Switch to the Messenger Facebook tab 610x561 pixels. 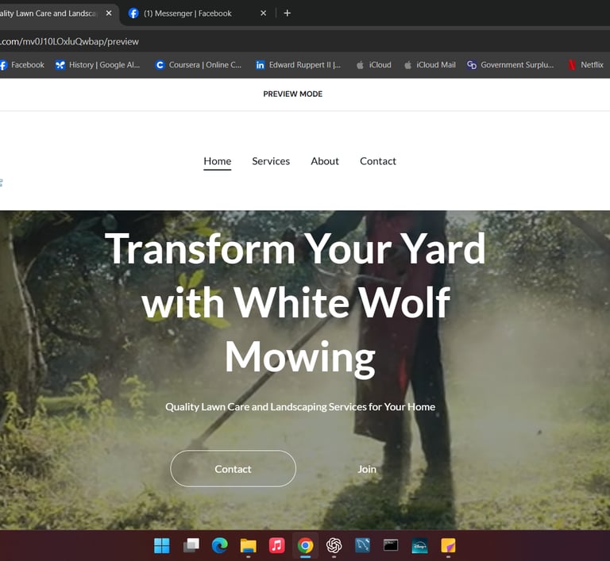tap(199, 13)
